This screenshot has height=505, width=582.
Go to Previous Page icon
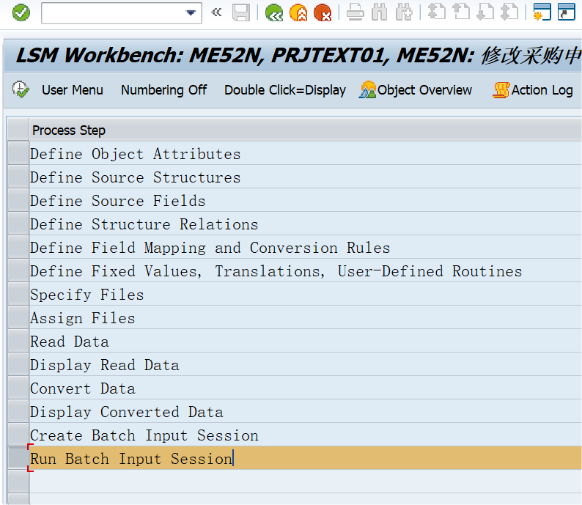pyautogui.click(x=461, y=12)
